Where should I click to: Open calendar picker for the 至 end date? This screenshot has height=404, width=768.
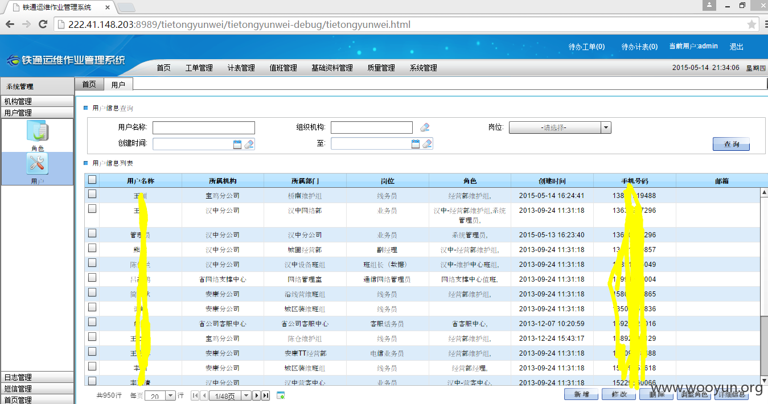pyautogui.click(x=416, y=144)
